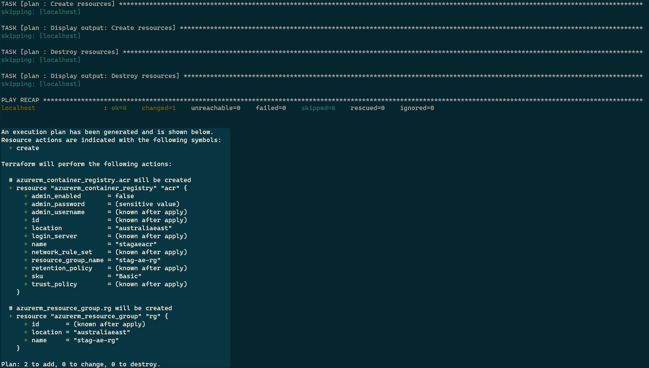This screenshot has height=368, width=649.
Task: Select the 'admin_username' attribute name
Action: (58, 212)
